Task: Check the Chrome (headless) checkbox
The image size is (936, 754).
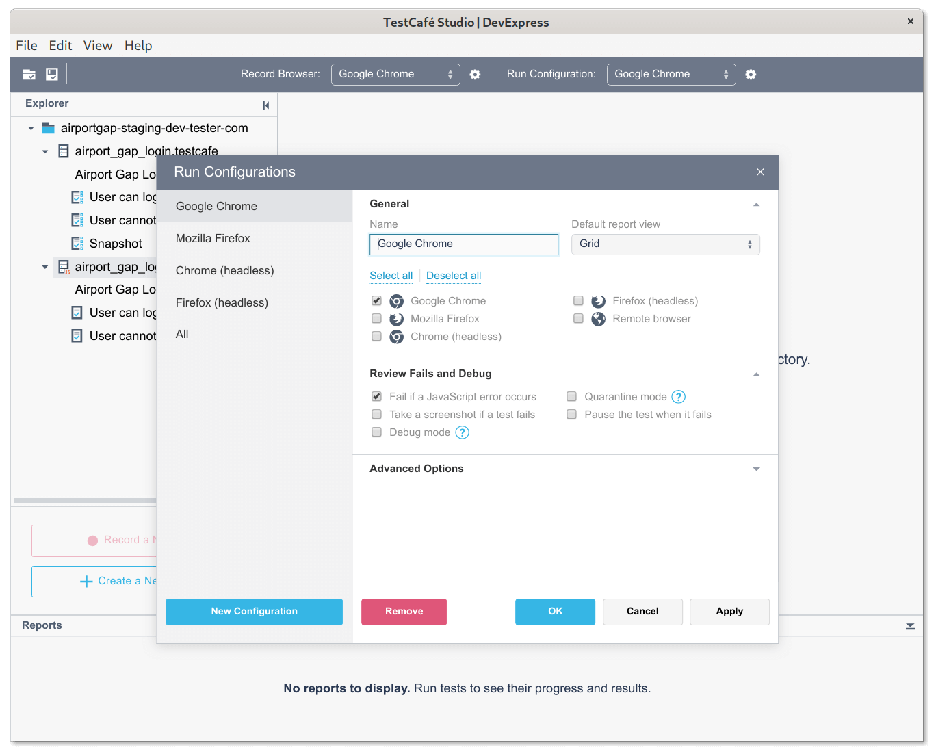Action: click(x=376, y=337)
